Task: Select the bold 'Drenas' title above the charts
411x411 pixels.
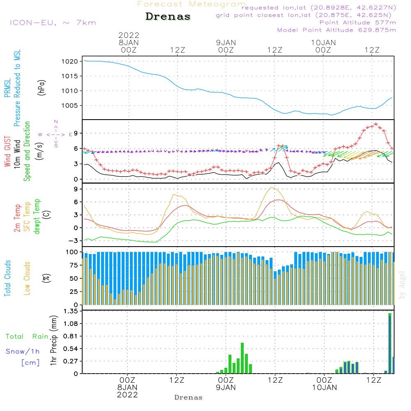Action: click(x=168, y=16)
